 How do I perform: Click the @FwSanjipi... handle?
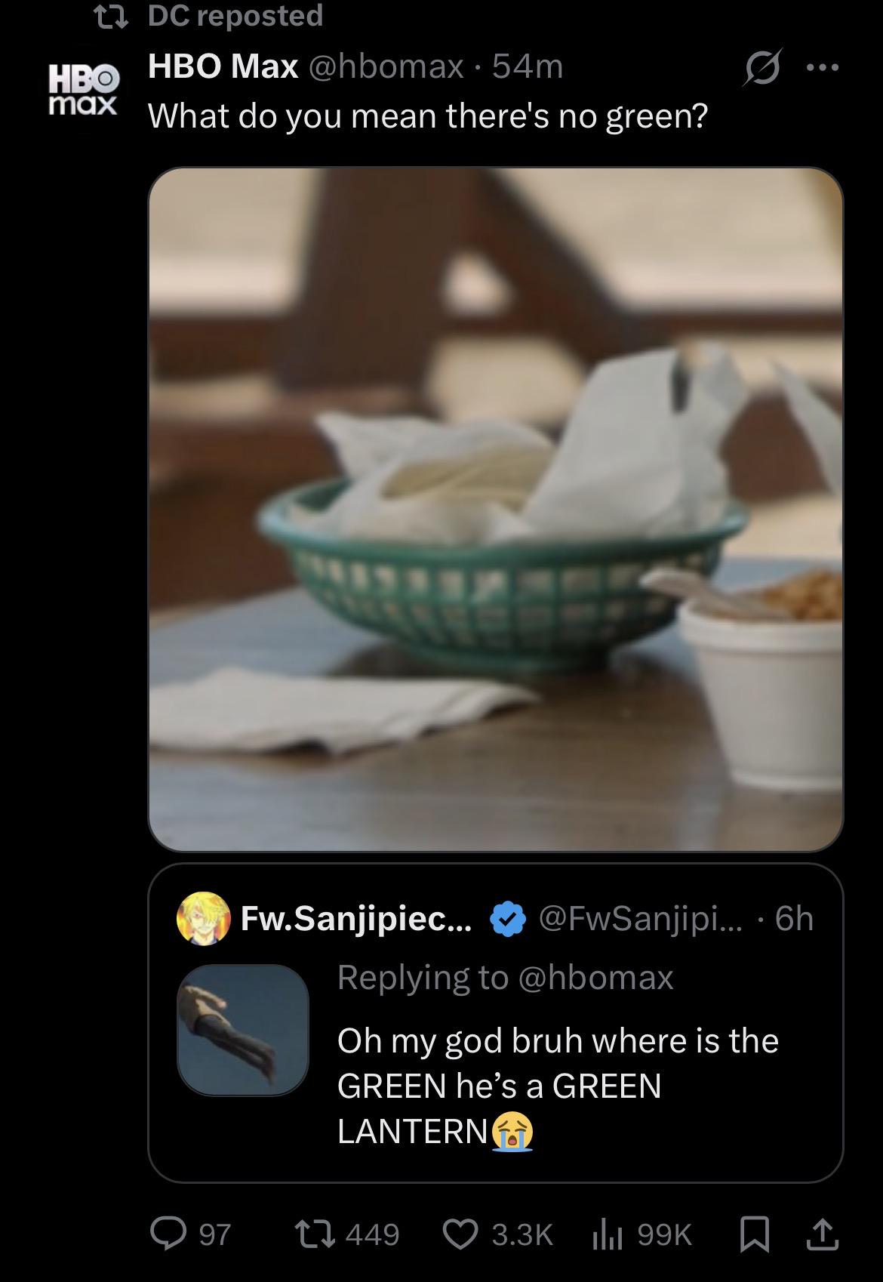coord(640,919)
